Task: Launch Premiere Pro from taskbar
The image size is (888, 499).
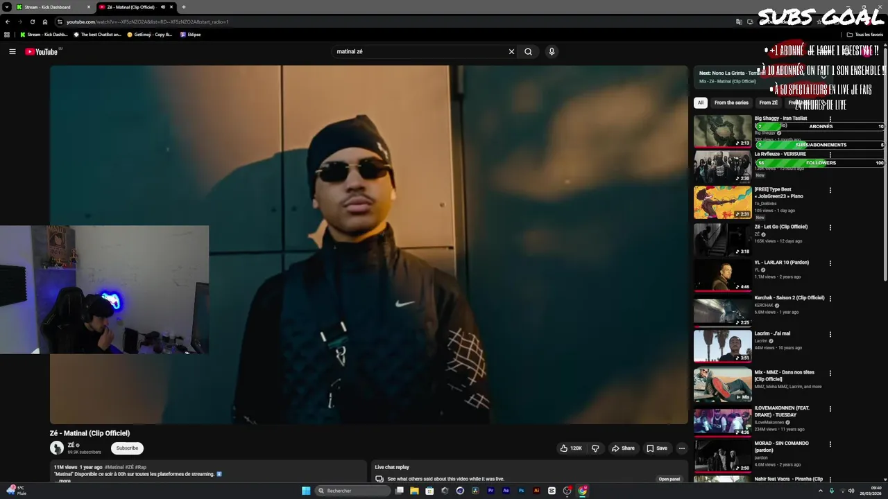Action: click(490, 491)
